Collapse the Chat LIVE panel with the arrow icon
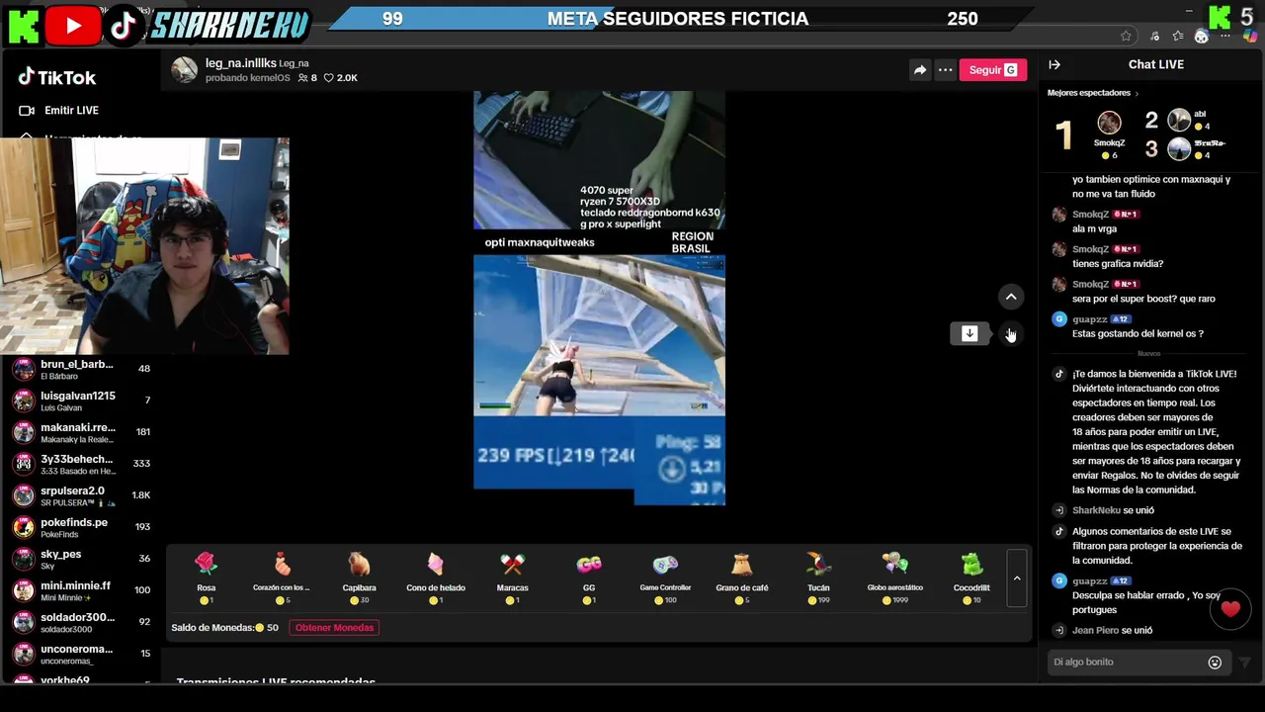 [x=1054, y=64]
